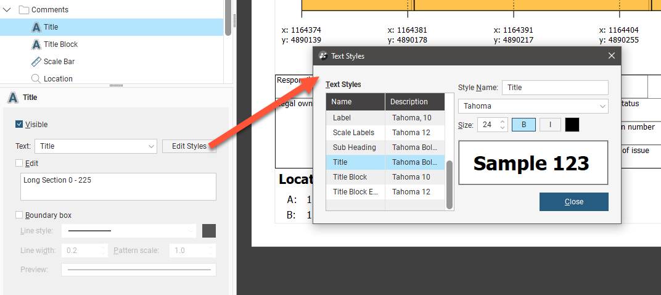Screen dimensions: 661x295
Task: Click the Style Name input field
Action: point(555,88)
